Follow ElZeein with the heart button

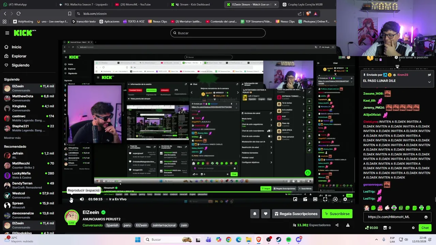click(x=266, y=214)
